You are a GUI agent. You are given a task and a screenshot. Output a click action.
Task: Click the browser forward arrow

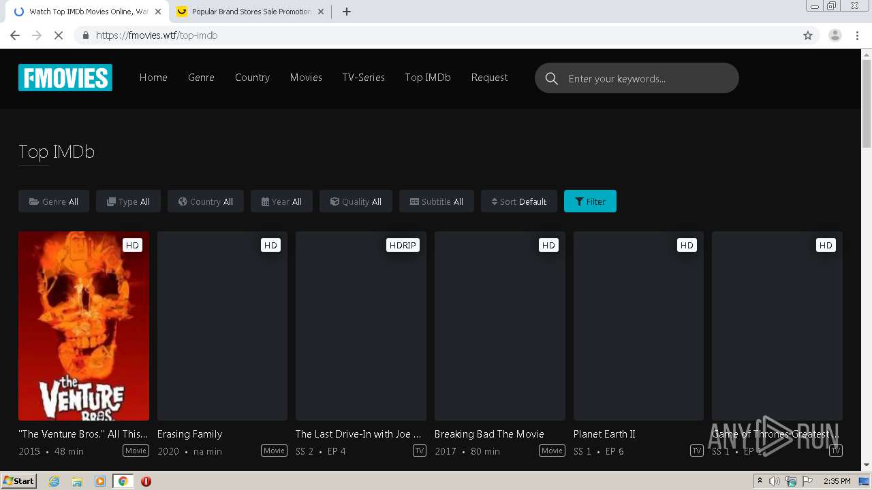pyautogui.click(x=37, y=35)
